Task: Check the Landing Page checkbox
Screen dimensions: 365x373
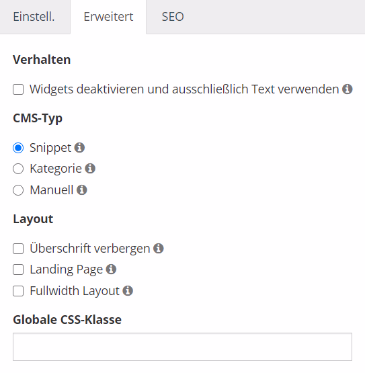Action: pos(18,270)
